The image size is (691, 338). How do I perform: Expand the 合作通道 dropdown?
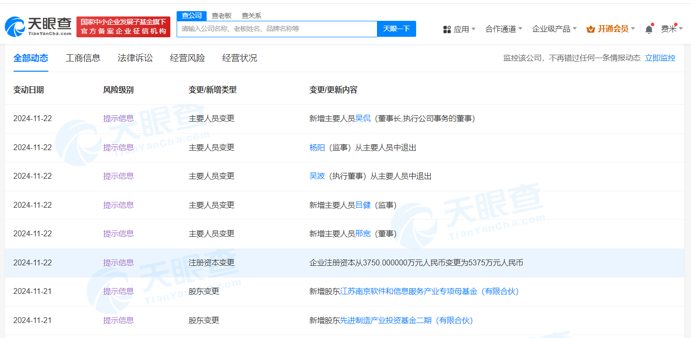503,29
